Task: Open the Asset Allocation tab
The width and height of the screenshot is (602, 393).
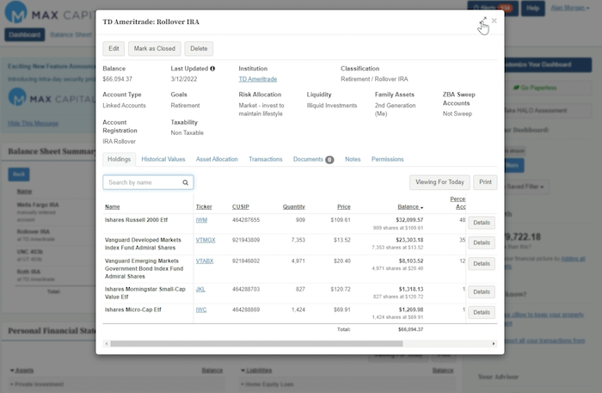Action: click(217, 159)
